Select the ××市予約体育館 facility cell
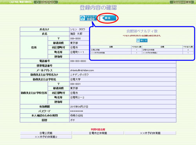Screen dimensions: 196x145 (x=150, y=133)
